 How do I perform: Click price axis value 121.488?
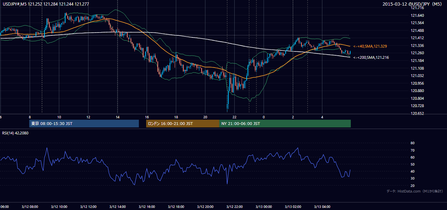click(x=417, y=30)
